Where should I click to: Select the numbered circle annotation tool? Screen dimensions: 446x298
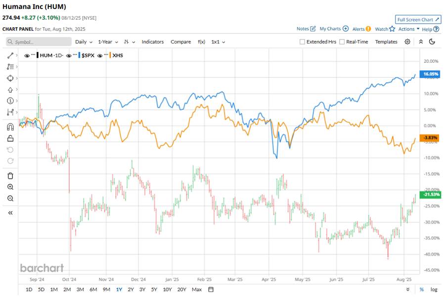pyautogui.click(x=10, y=101)
